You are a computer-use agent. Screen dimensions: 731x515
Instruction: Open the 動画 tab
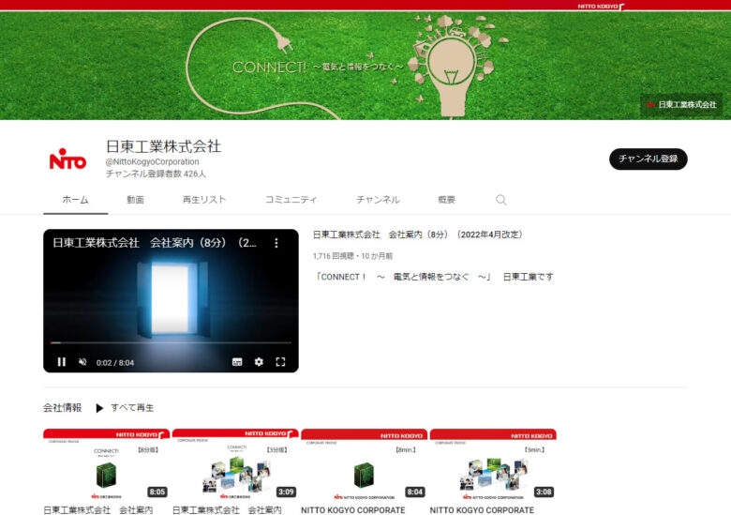[135, 200]
